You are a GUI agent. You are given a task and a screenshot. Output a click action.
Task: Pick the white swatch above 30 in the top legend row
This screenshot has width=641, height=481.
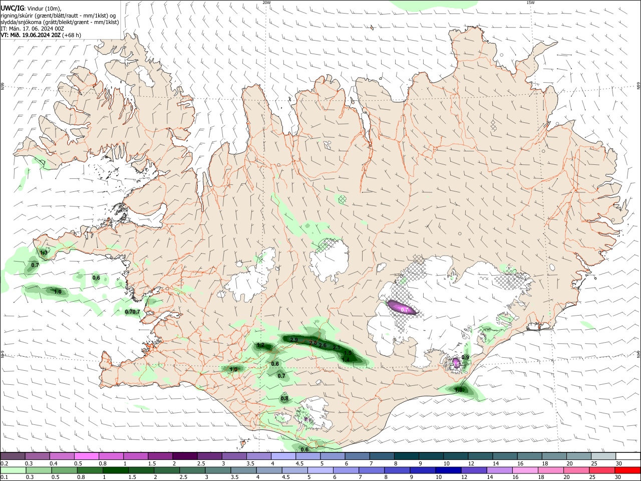pos(628,456)
